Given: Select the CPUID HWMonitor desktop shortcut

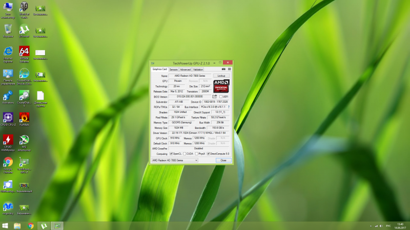Looking at the screenshot, I should coord(8,143).
